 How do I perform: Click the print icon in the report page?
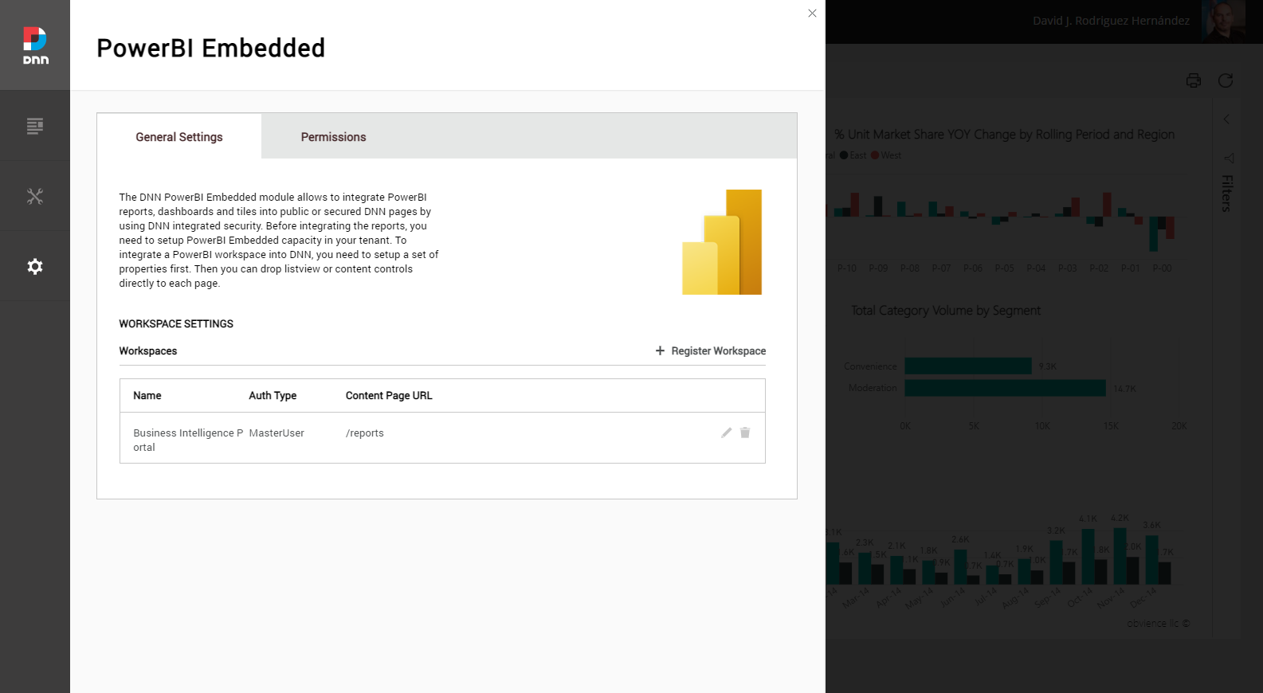1194,80
